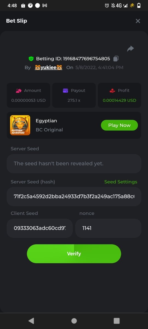
Task: Copy the Betting ID with copy icon
Action: (x=116, y=58)
